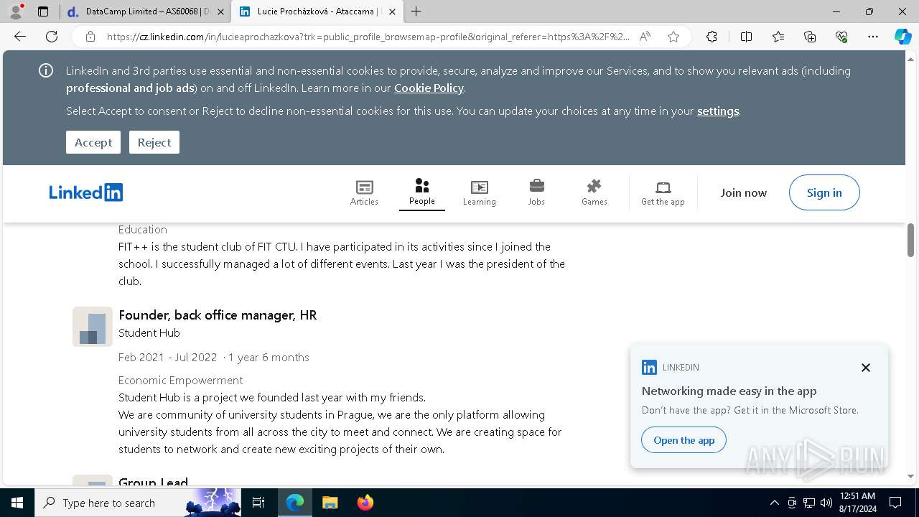Click the address bar URL
This screenshot has width=919, height=517.
368,37
